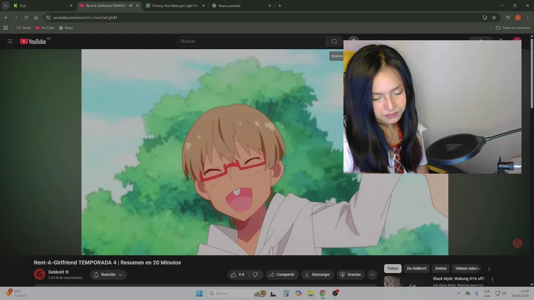This screenshot has width=534, height=300.
Task: Open Maps bookmark
Action: click(66, 27)
